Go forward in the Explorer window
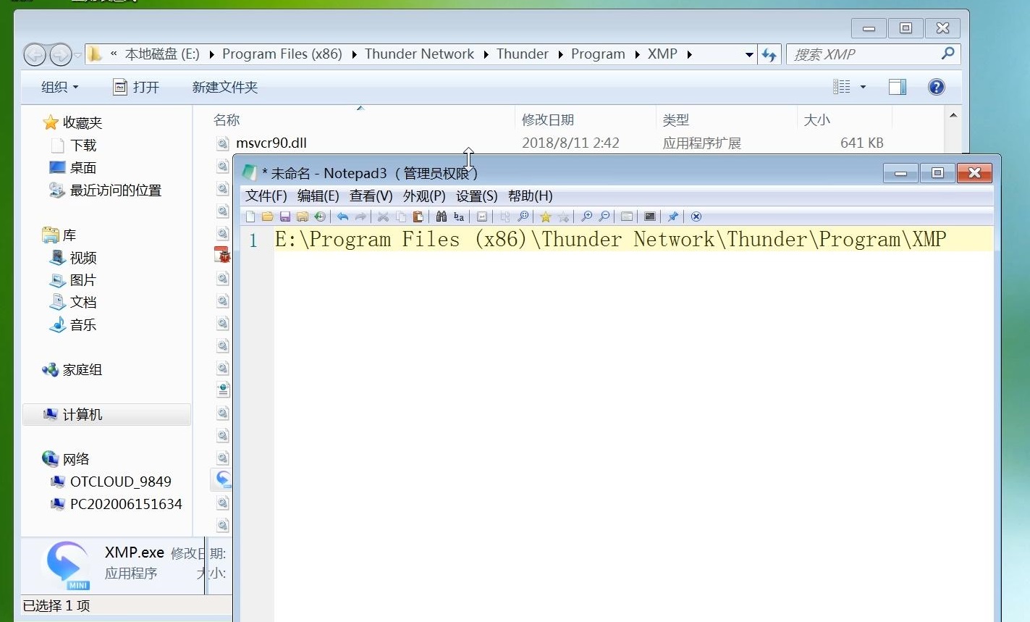The width and height of the screenshot is (1030, 622). click(x=61, y=54)
